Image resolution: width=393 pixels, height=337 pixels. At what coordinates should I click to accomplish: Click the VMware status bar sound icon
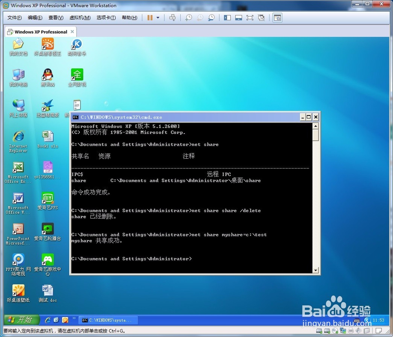[358, 331]
